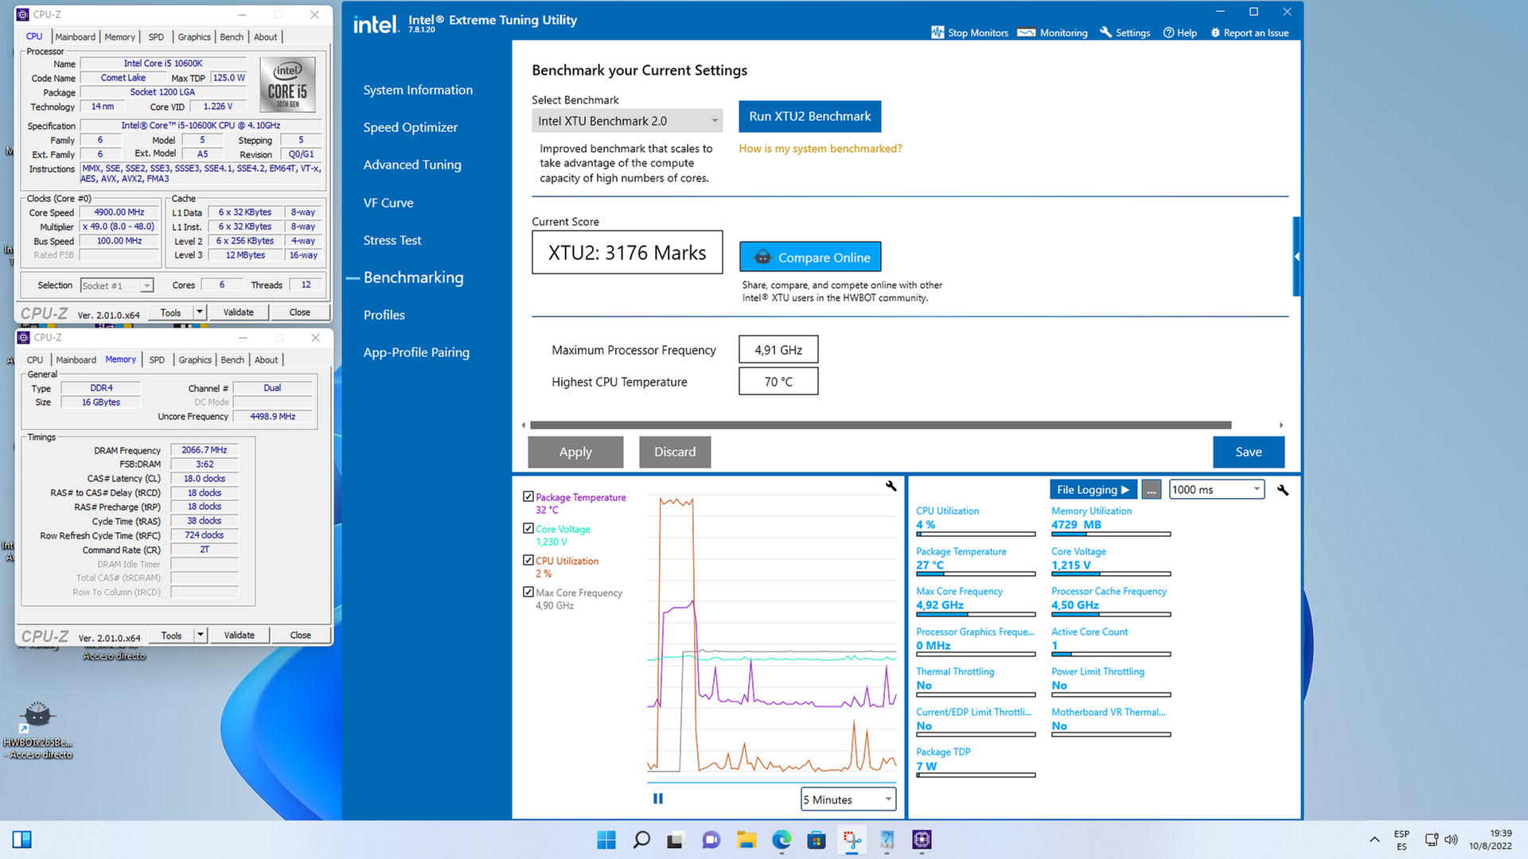This screenshot has height=859, width=1528.
Task: Open HWBOT x265 Benchmark desktop shortcut
Action: click(37, 729)
